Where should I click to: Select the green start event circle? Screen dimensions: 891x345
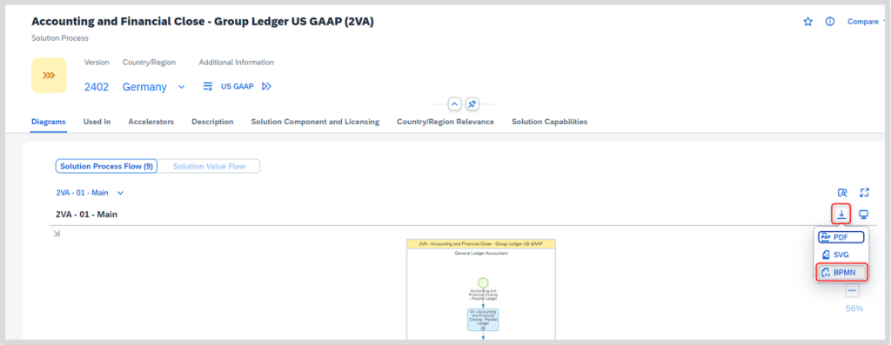click(483, 282)
